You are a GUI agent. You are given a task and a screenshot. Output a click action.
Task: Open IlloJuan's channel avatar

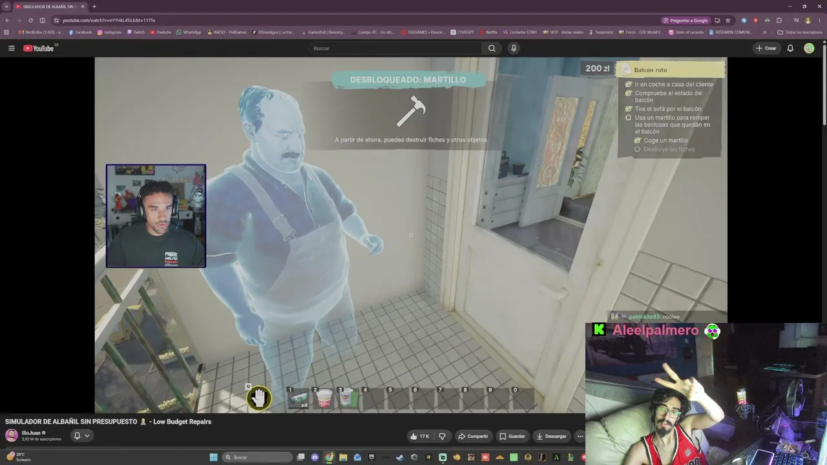click(12, 435)
